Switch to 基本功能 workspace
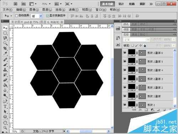This screenshot has width=178, height=134. pos(108,4)
